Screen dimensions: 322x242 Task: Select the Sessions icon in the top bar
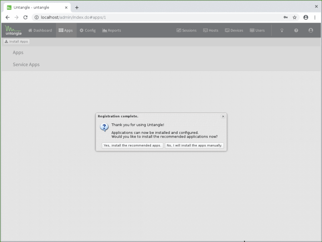pos(186,30)
